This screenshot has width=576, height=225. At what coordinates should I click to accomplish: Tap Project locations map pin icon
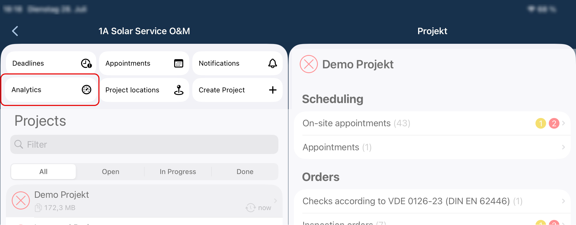tap(179, 90)
